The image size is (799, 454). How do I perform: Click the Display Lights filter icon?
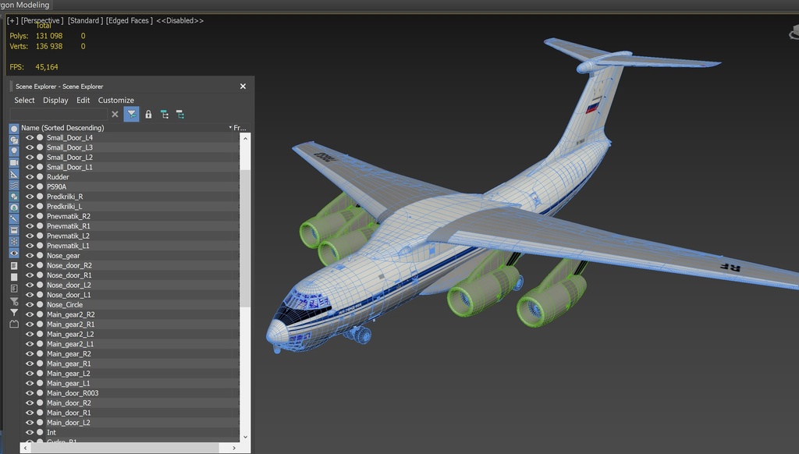click(x=14, y=151)
